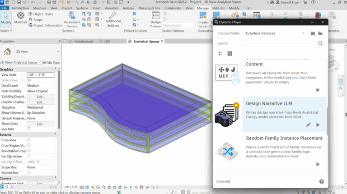Open the L1 - Architectural view tab
347x194 pixels.
(x=80, y=42)
